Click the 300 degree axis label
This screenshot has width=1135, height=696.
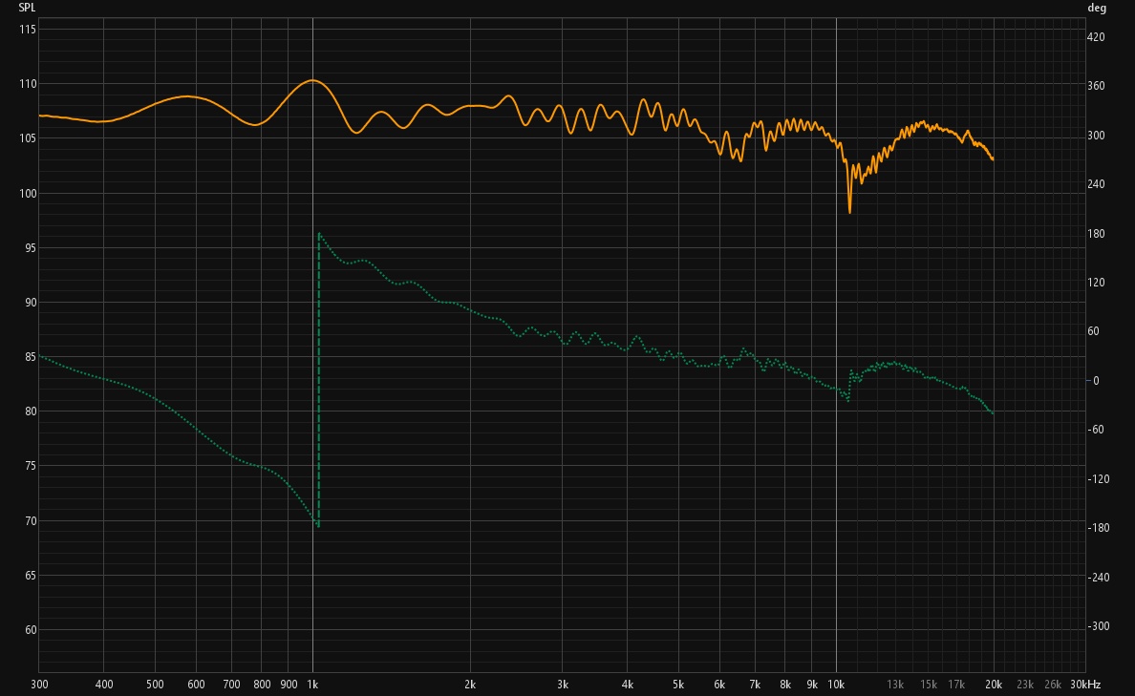(1096, 136)
